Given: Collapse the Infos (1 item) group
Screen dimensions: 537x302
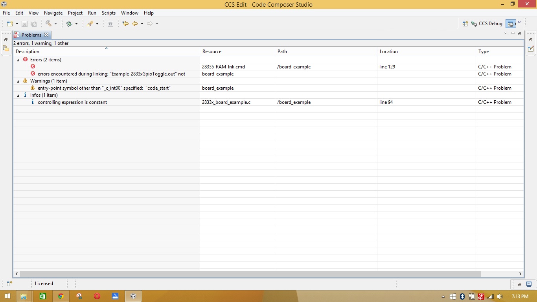Looking at the screenshot, I should (x=18, y=95).
